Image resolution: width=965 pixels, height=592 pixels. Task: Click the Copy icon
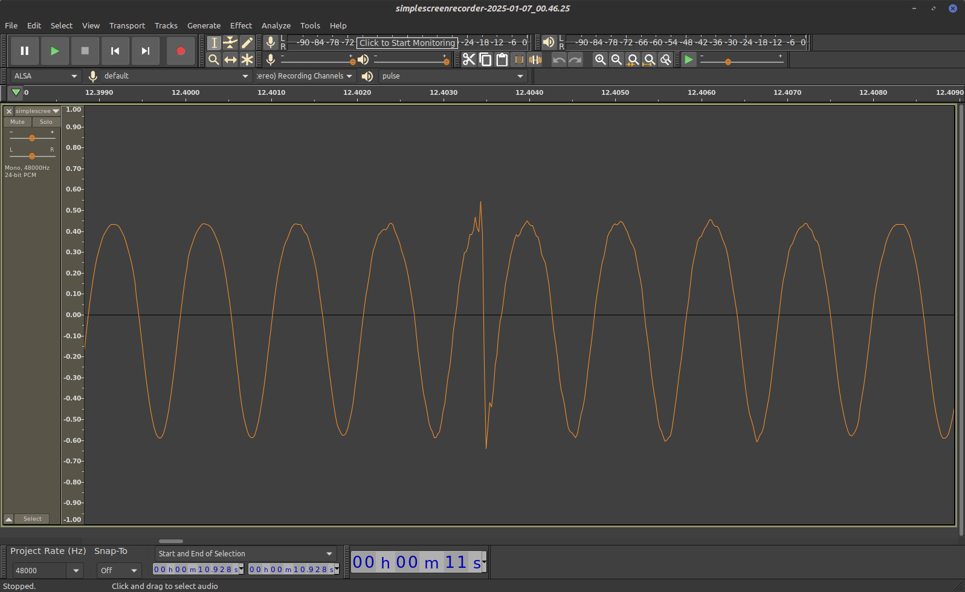[x=485, y=59]
